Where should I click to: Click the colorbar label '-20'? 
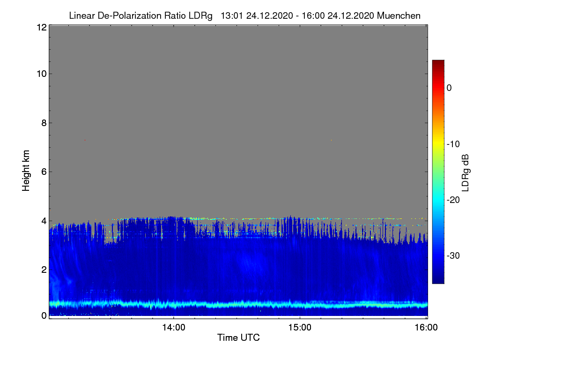(453, 200)
